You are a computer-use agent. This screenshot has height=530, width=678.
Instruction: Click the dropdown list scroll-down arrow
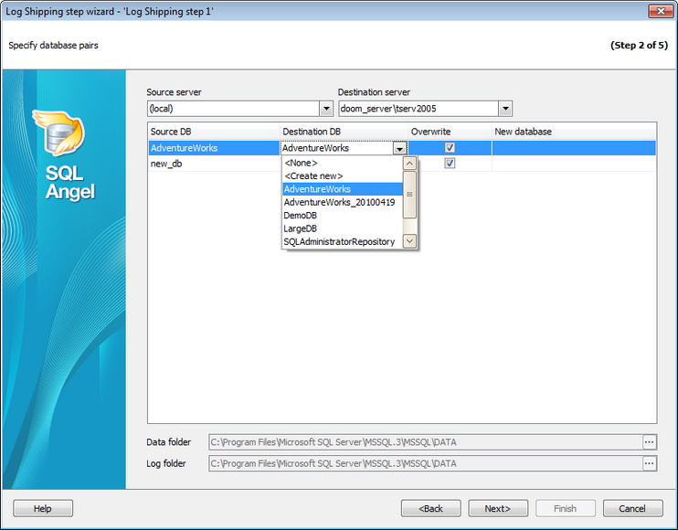click(x=409, y=241)
